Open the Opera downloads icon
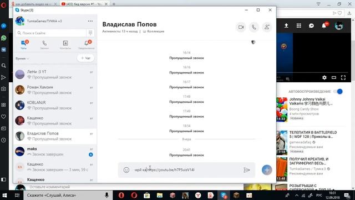 [349, 13]
